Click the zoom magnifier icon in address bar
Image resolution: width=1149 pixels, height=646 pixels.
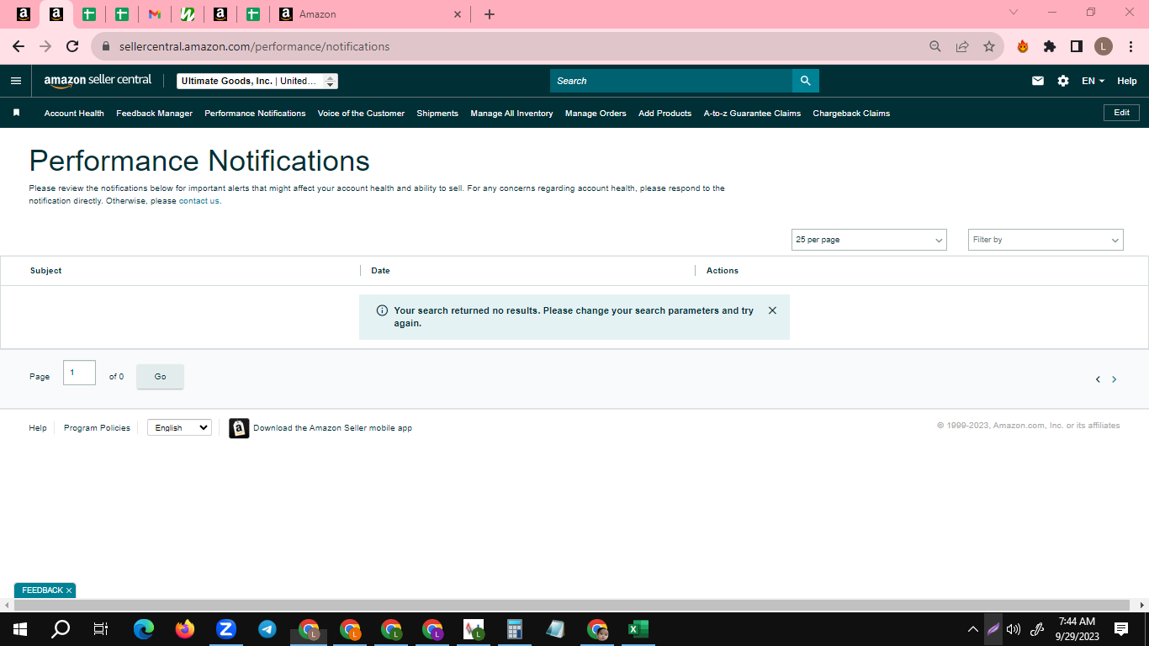935,46
